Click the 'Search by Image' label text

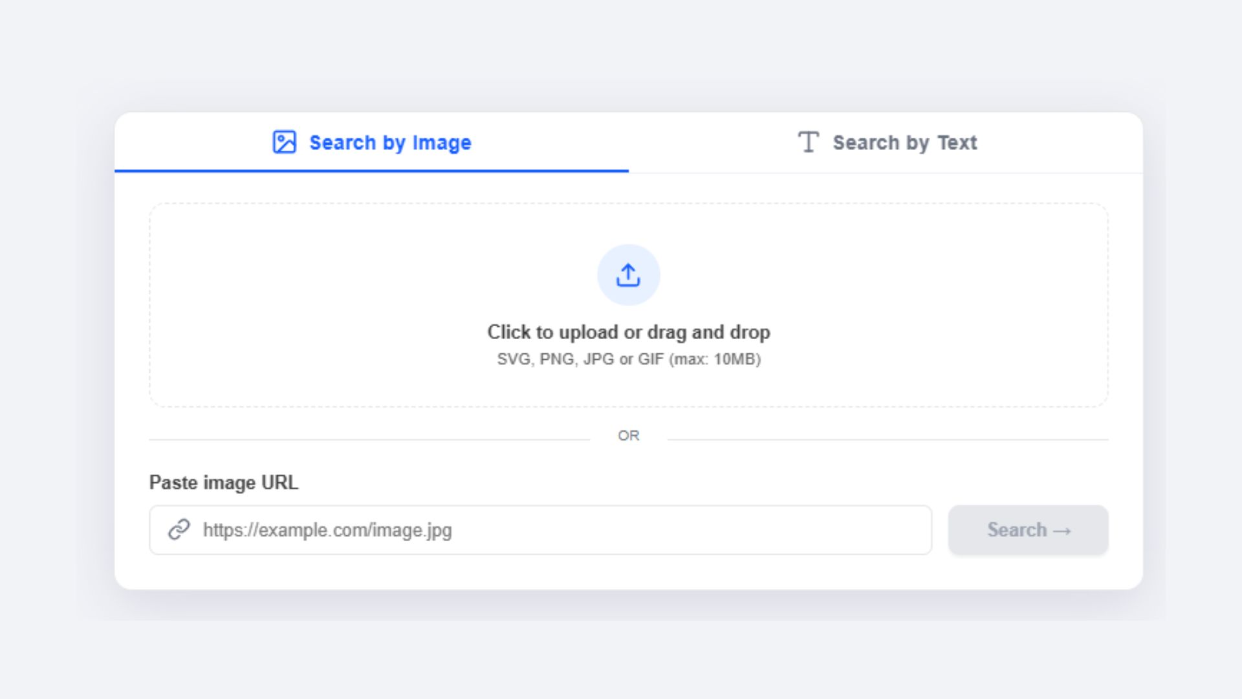(390, 142)
